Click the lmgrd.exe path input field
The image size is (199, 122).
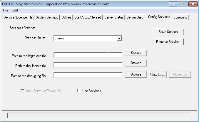pos(88,55)
